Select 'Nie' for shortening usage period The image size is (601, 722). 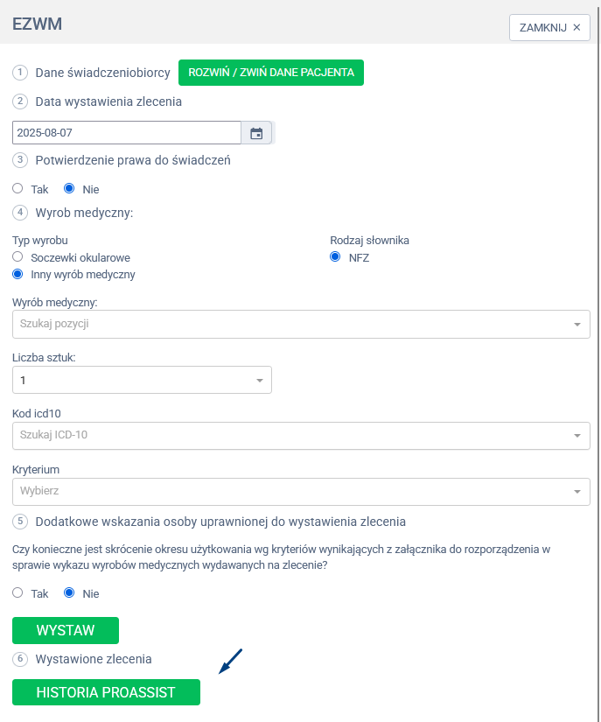[x=70, y=592]
